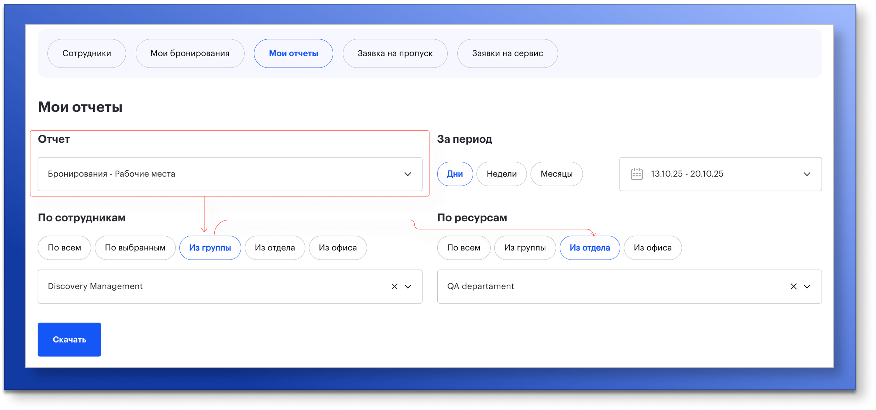Choose Дни period option
The image size is (876, 410).
coord(455,174)
